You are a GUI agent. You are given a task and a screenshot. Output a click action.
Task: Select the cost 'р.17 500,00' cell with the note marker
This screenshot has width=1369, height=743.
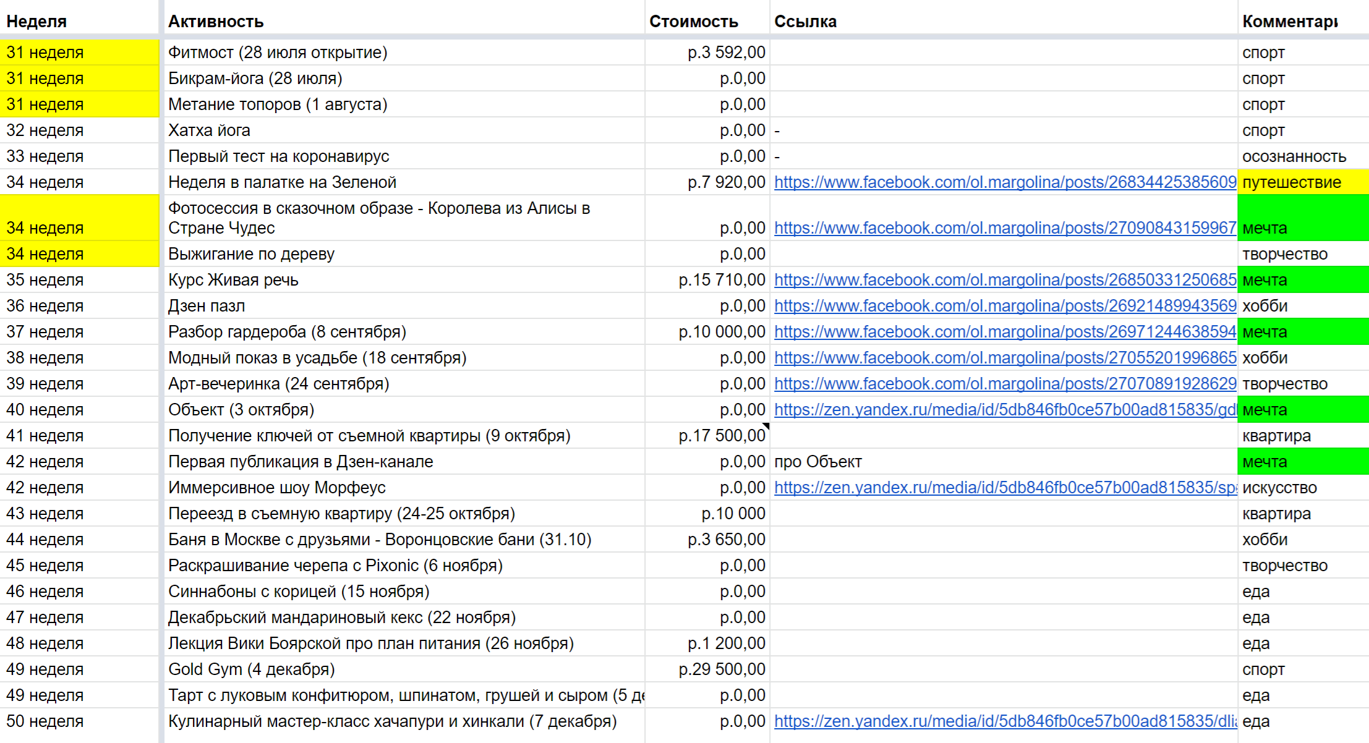[x=707, y=436]
